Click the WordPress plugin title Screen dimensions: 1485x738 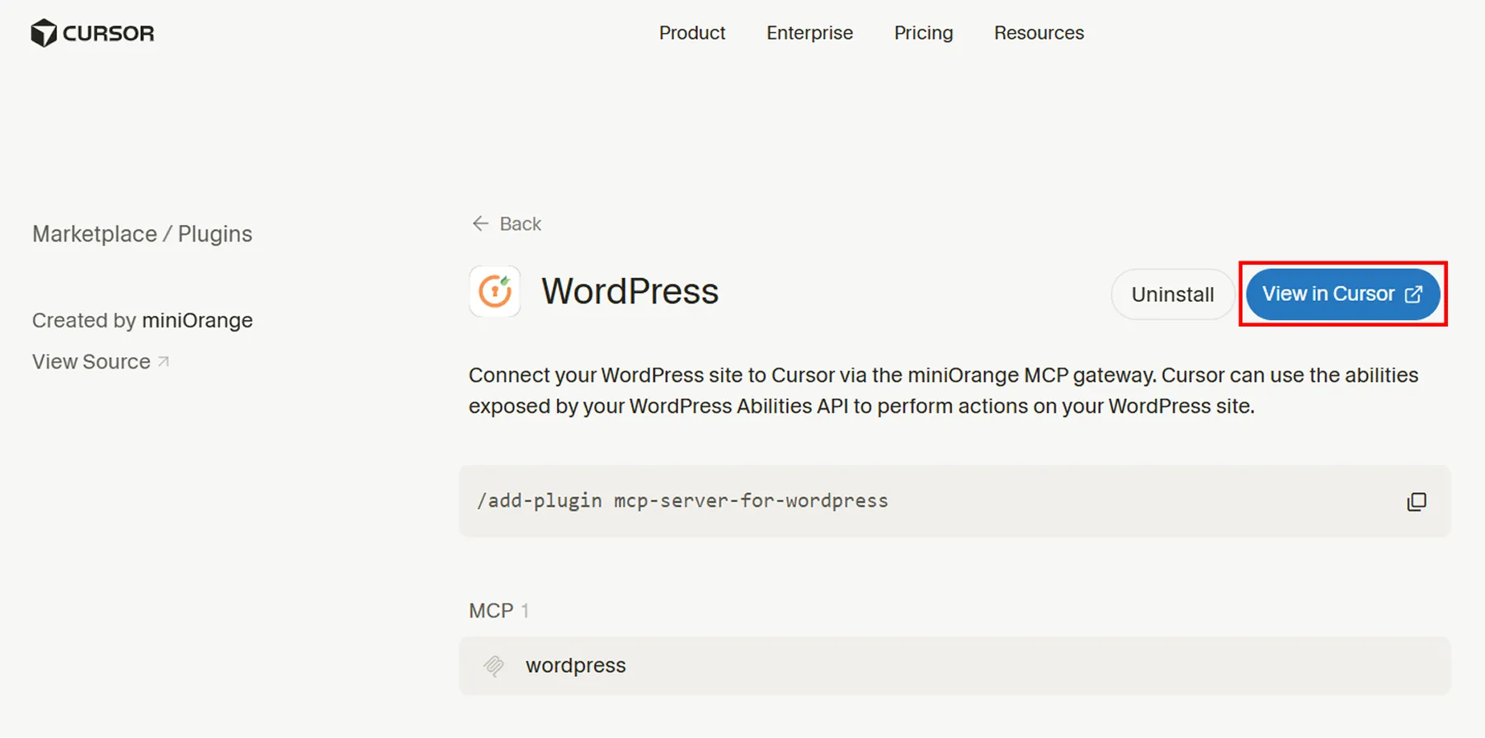[x=629, y=291]
